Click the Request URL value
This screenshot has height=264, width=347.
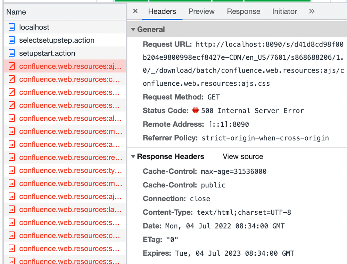pos(243,64)
